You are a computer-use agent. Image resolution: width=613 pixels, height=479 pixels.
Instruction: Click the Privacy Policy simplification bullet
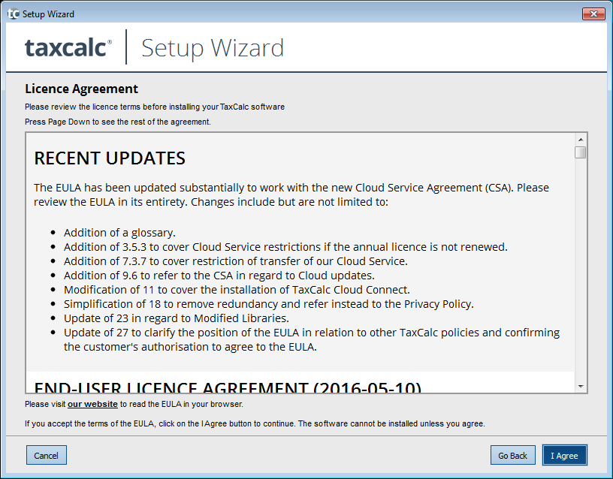268,304
